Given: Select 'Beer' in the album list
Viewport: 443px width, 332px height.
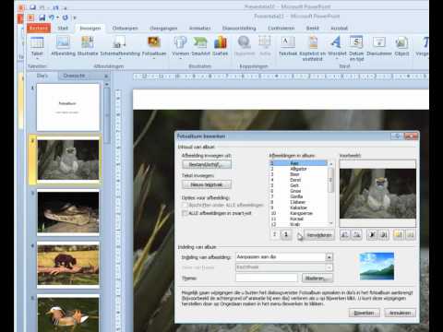Looking at the screenshot, I should pos(298,174).
